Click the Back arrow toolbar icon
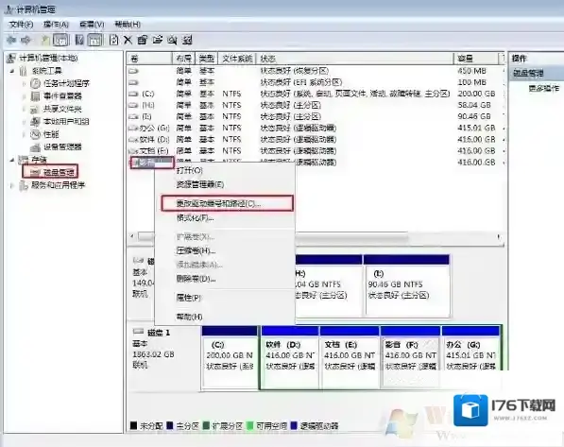 (x=11, y=40)
